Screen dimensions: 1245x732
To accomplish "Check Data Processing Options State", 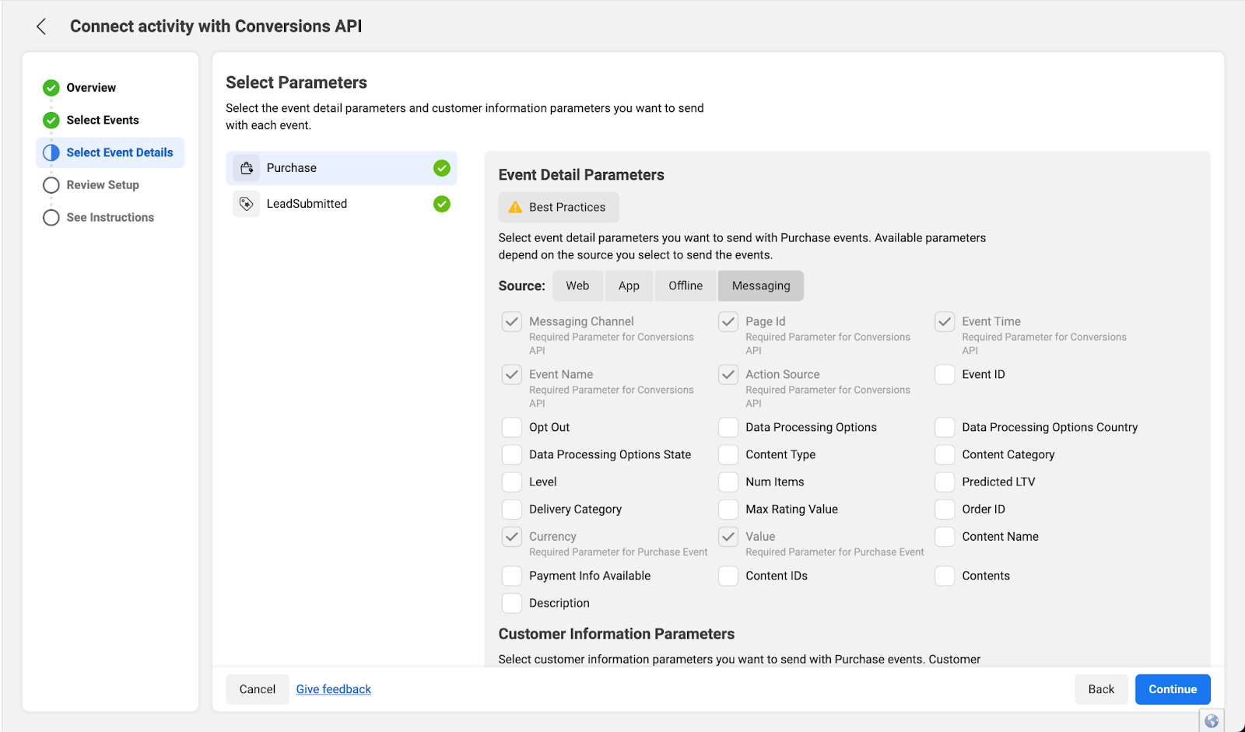I will coord(512,455).
